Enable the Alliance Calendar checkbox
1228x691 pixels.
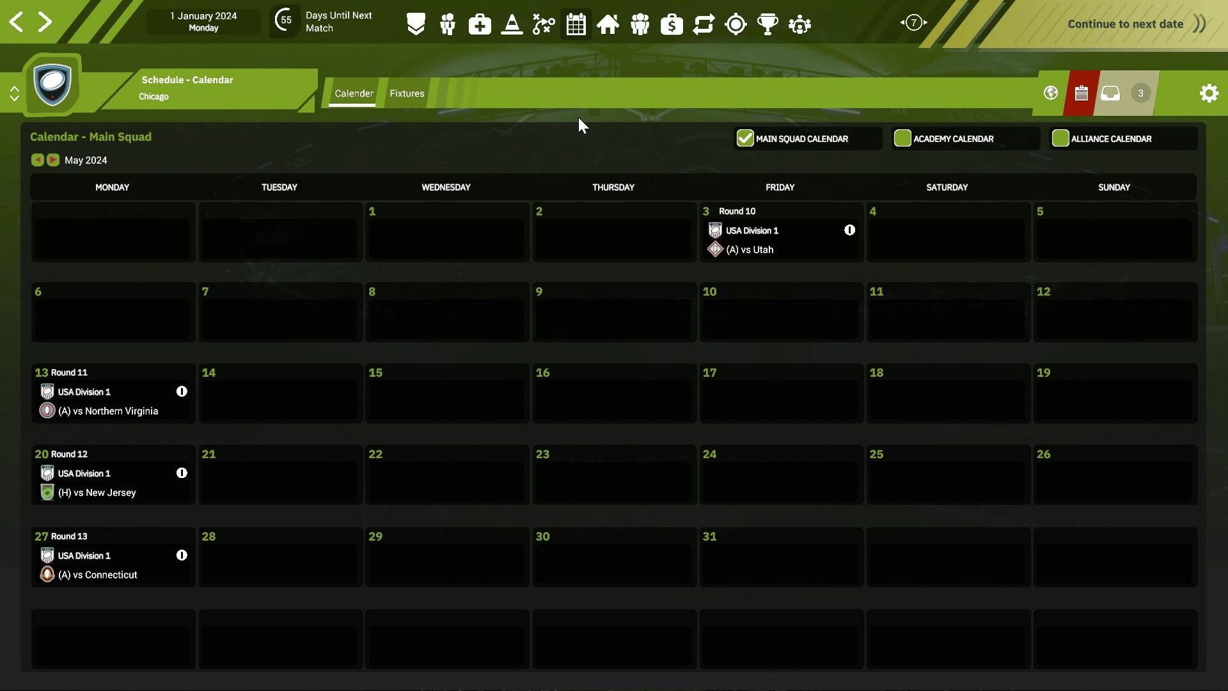coord(1060,138)
